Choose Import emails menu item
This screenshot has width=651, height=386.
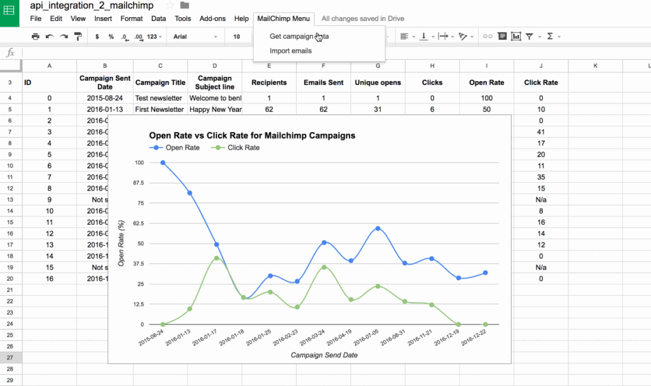(x=319, y=51)
